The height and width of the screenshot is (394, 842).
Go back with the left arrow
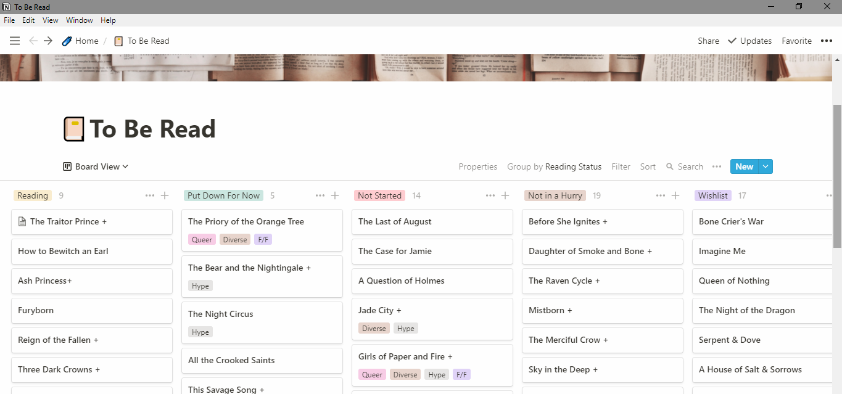pos(33,41)
